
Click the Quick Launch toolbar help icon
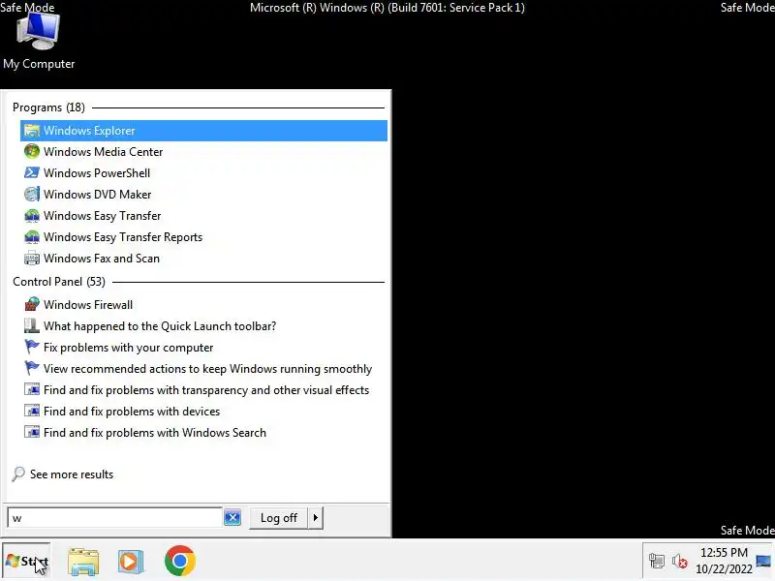pyautogui.click(x=32, y=325)
